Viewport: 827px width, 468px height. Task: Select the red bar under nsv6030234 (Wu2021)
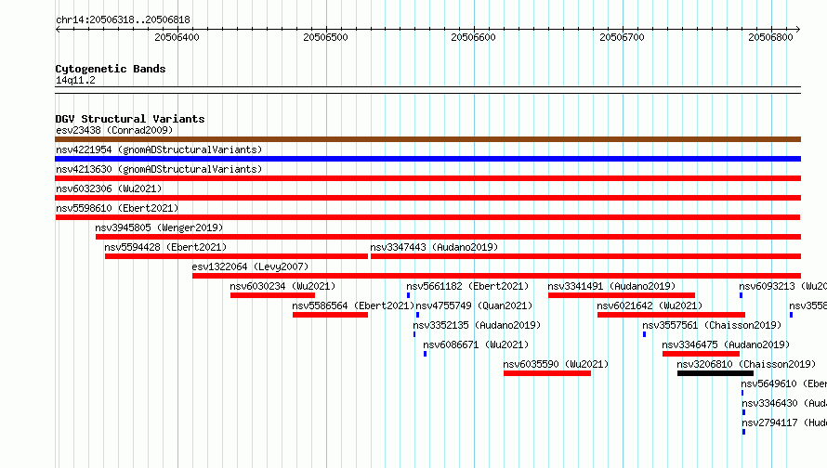[x=272, y=295]
